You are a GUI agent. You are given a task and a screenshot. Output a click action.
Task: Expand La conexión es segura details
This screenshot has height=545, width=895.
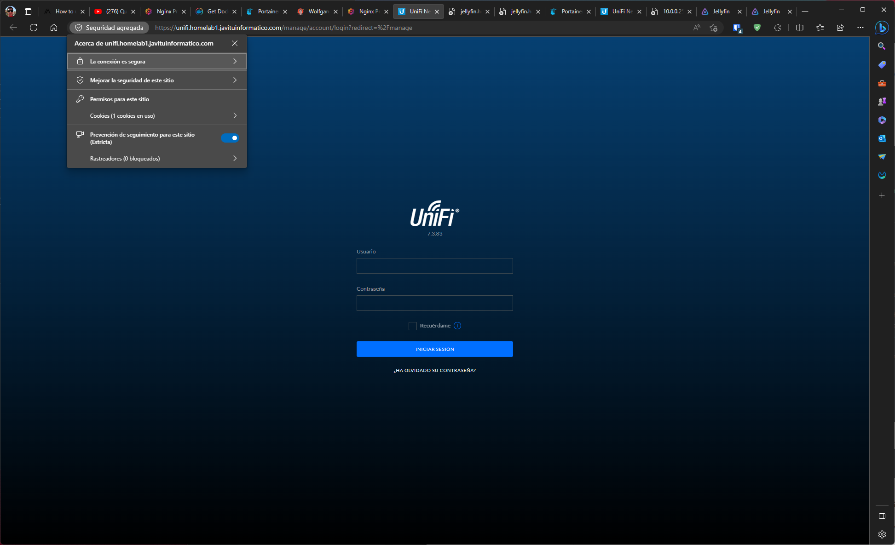coord(156,61)
